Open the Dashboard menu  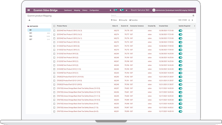(68, 10)
